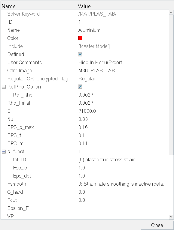Collapse the RefRho_Option group
This screenshot has width=174, height=230.
coord(4,87)
